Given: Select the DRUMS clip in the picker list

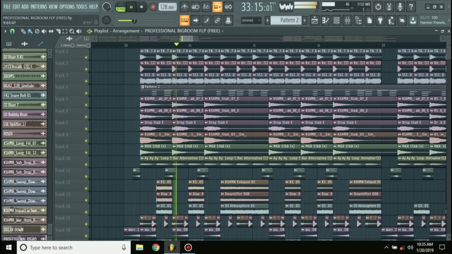Looking at the screenshot, I should (x=25, y=76).
